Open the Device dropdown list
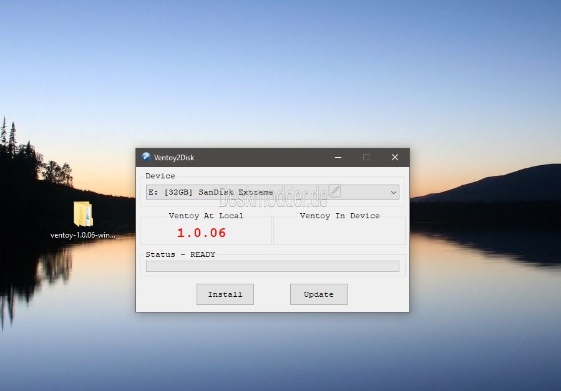Viewport: 561px width, 391px height. 272,192
